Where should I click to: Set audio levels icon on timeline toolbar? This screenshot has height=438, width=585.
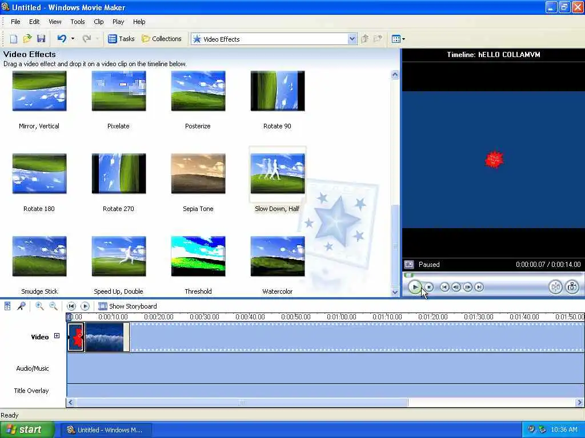7,306
